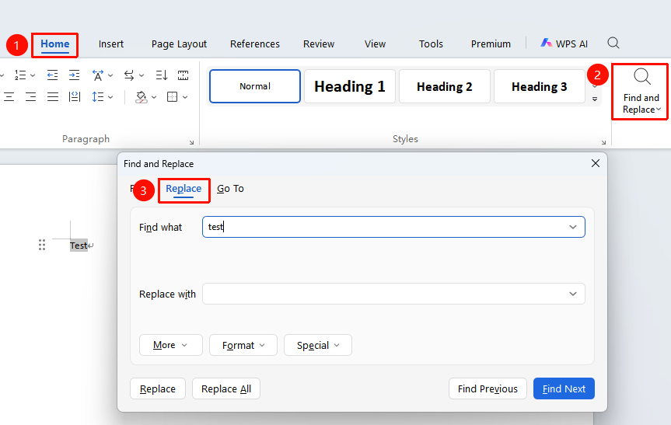Apply the Heading 1 style
671x425 pixels.
tap(350, 86)
